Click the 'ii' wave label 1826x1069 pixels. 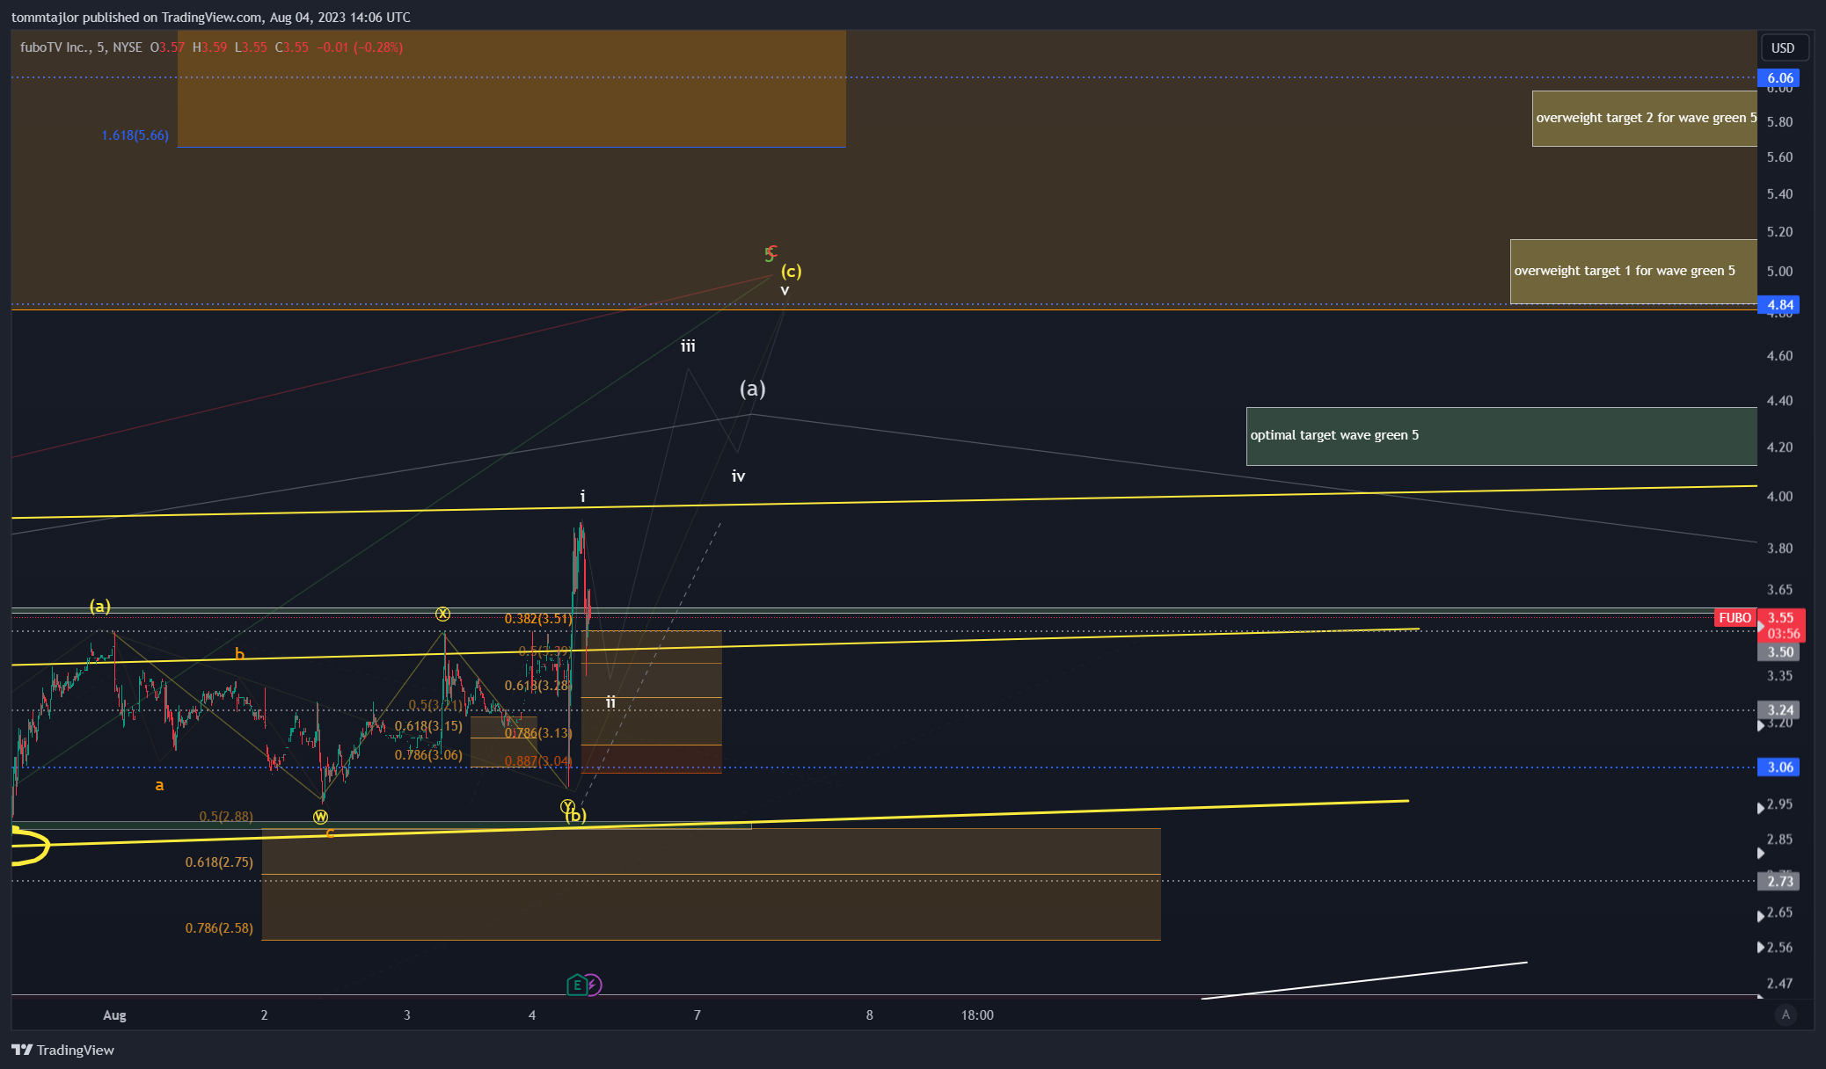click(610, 702)
